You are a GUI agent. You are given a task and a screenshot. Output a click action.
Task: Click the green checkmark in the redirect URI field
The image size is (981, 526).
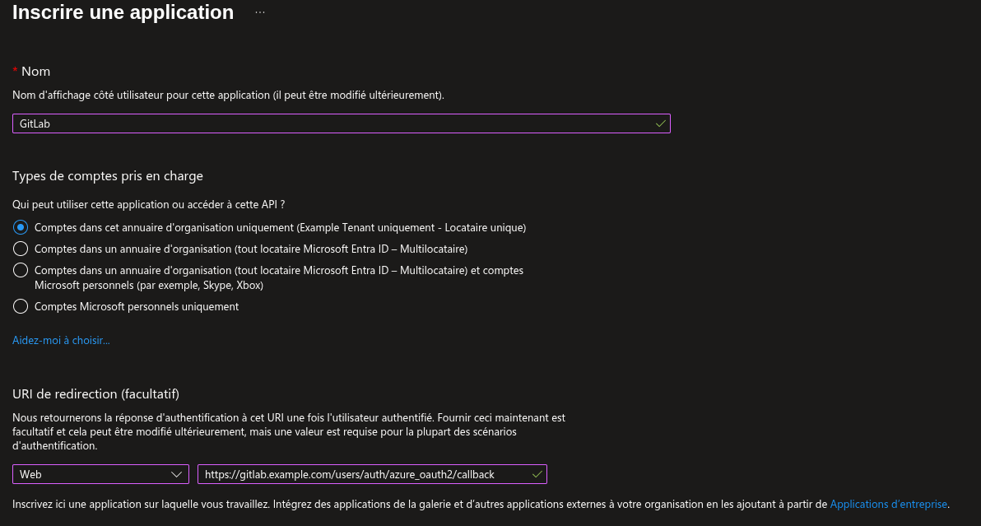[537, 474]
